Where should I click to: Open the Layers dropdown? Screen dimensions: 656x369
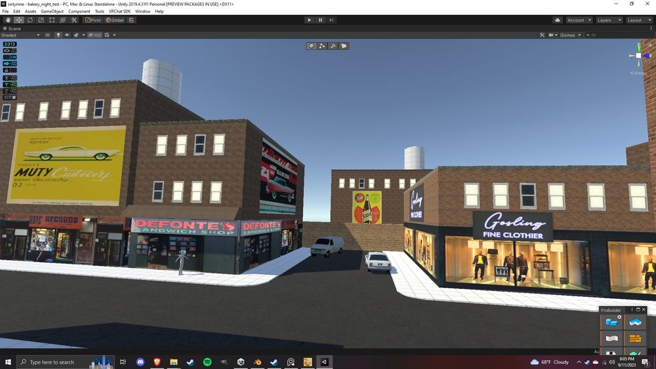609,20
